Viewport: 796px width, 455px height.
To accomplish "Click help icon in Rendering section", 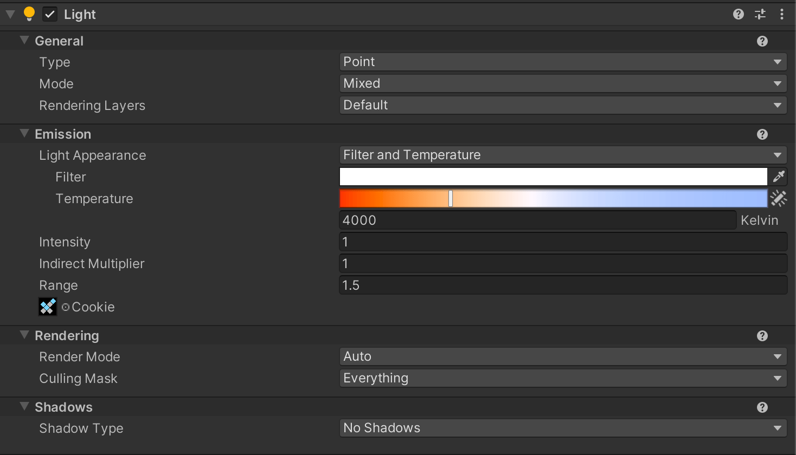I will point(762,336).
